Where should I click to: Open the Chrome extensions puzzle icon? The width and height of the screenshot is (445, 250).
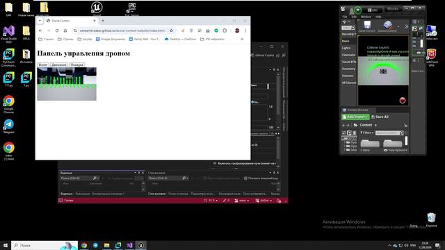[x=225, y=31]
